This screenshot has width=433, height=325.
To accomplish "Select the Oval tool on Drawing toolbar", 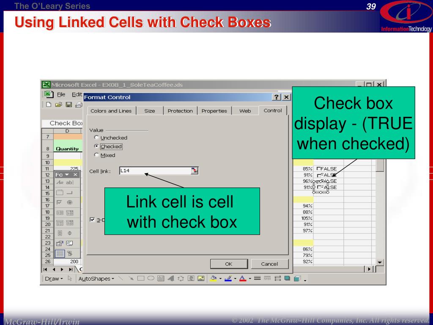I will (x=151, y=278).
